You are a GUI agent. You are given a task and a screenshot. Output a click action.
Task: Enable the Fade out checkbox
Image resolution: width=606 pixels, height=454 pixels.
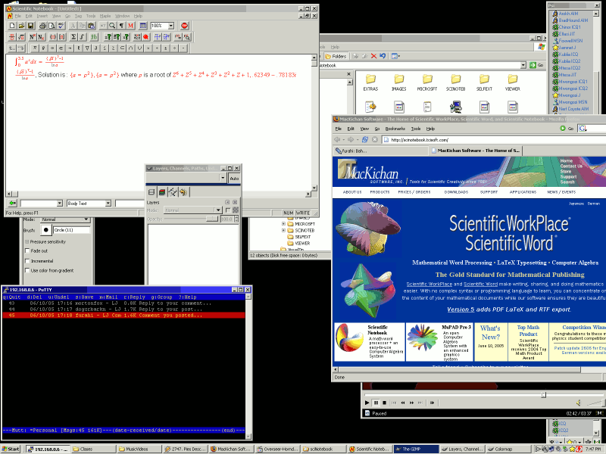27,250
